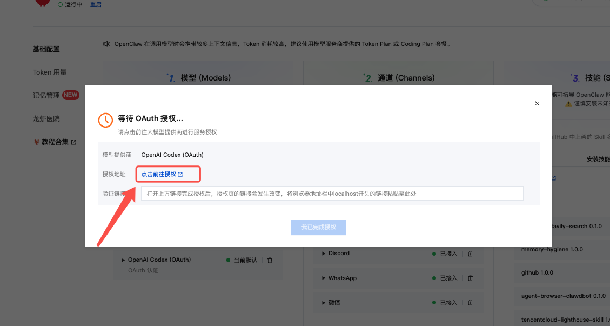Screen dimensions: 610x326
Task: Click the speaker announcement icon in notice bar
Action: click(107, 44)
